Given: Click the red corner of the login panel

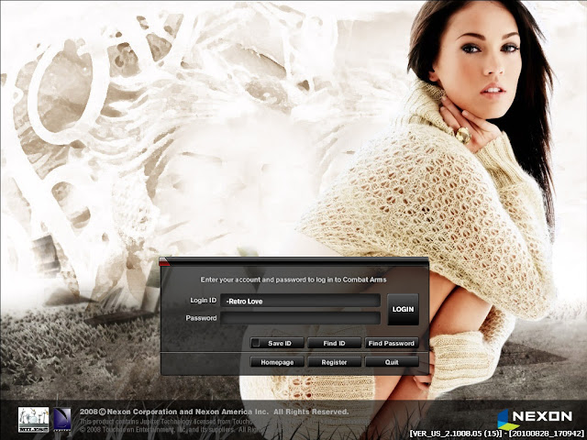Looking at the screenshot, I should coord(164,262).
